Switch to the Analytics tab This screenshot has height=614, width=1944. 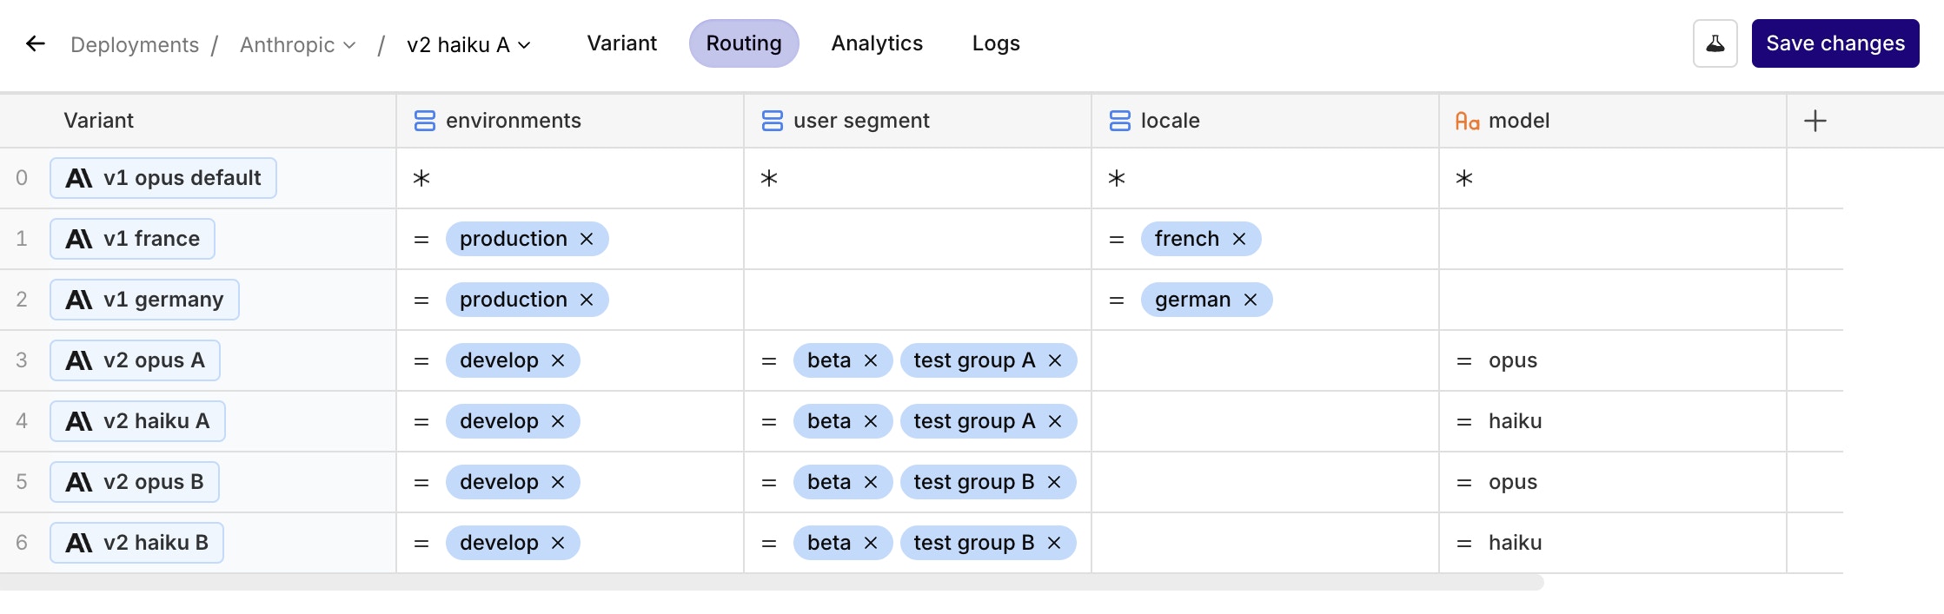(877, 43)
